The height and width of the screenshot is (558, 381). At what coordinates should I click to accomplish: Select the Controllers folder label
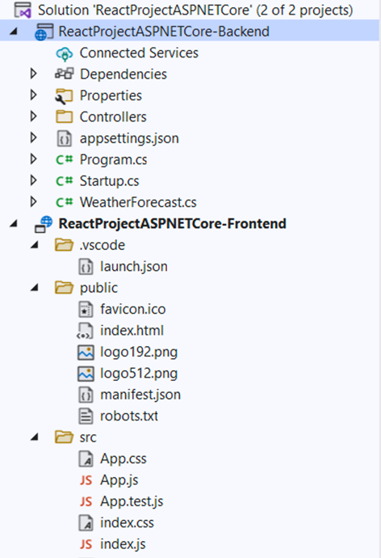click(x=113, y=117)
